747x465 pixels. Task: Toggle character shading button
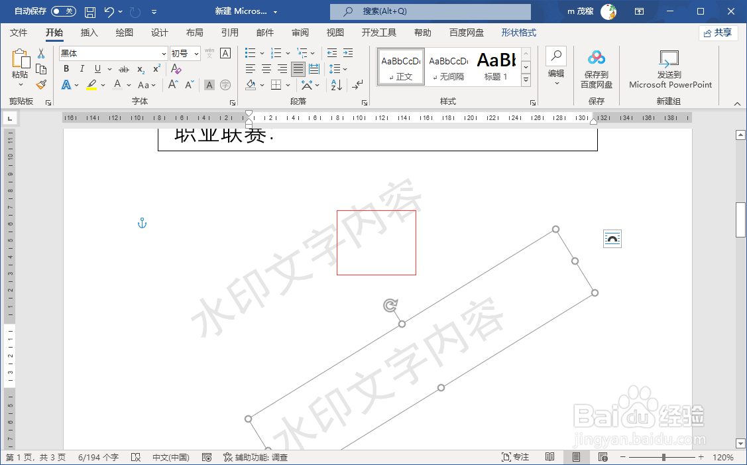(x=209, y=85)
